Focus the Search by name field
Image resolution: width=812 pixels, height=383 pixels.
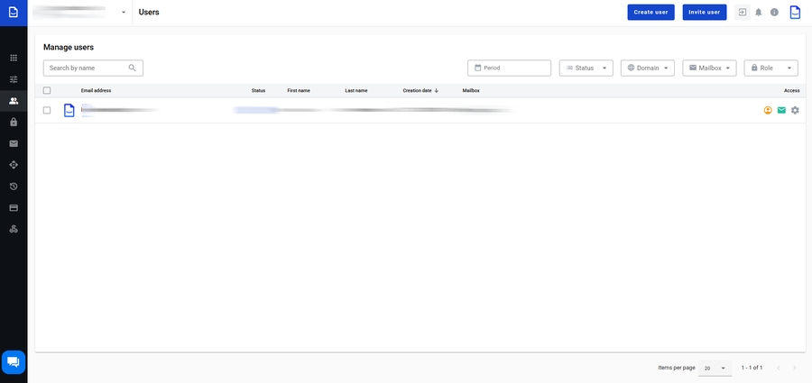tap(88, 68)
